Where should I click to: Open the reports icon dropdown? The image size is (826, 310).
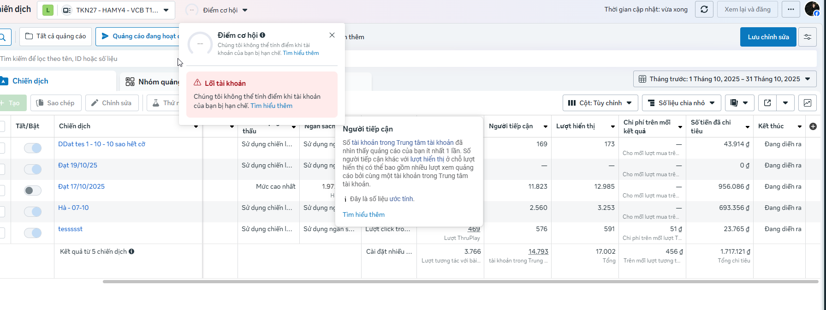click(739, 103)
